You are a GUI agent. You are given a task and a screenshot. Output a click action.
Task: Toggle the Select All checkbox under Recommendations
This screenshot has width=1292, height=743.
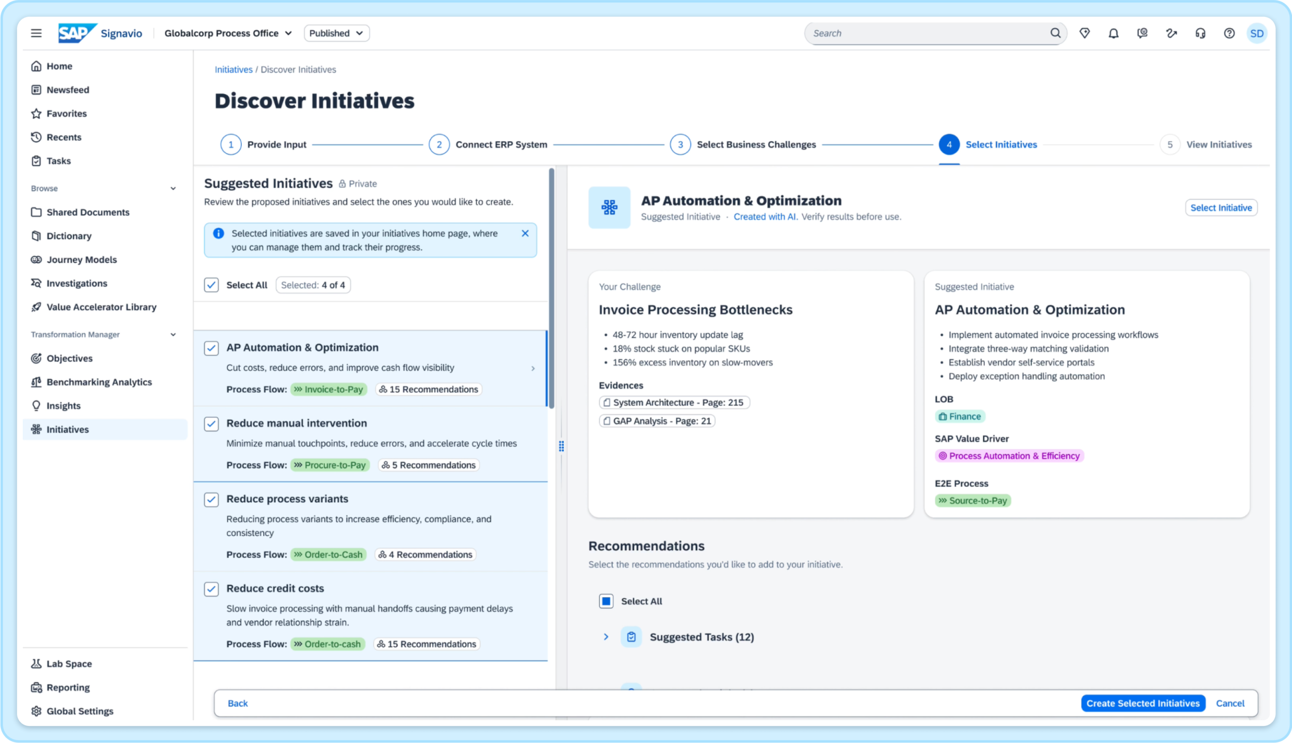(606, 601)
